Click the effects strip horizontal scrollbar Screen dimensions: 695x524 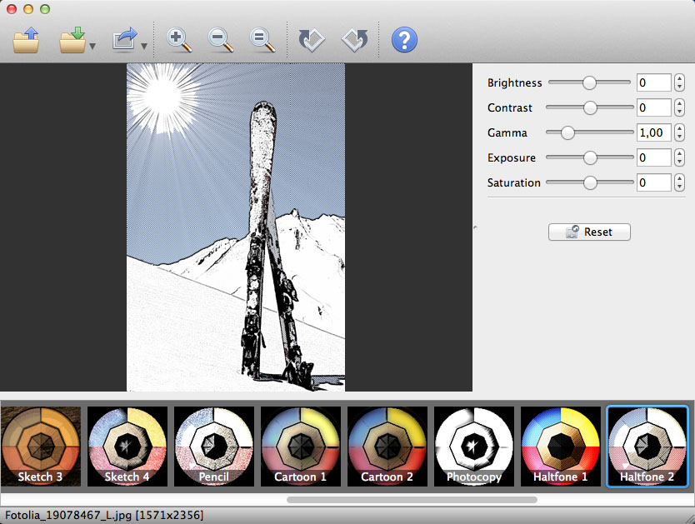412,500
